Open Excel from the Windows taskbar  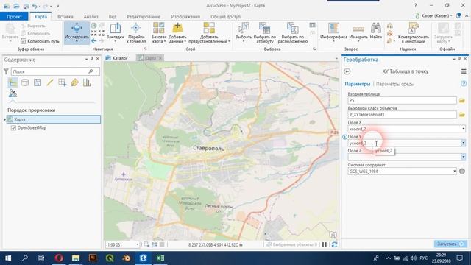click(160, 258)
